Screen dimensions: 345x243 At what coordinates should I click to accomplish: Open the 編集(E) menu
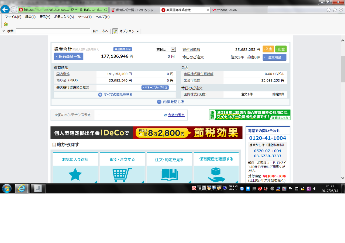30,17
